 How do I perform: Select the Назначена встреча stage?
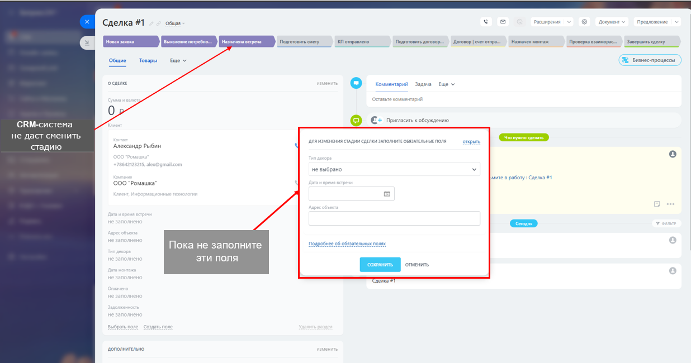coord(247,42)
